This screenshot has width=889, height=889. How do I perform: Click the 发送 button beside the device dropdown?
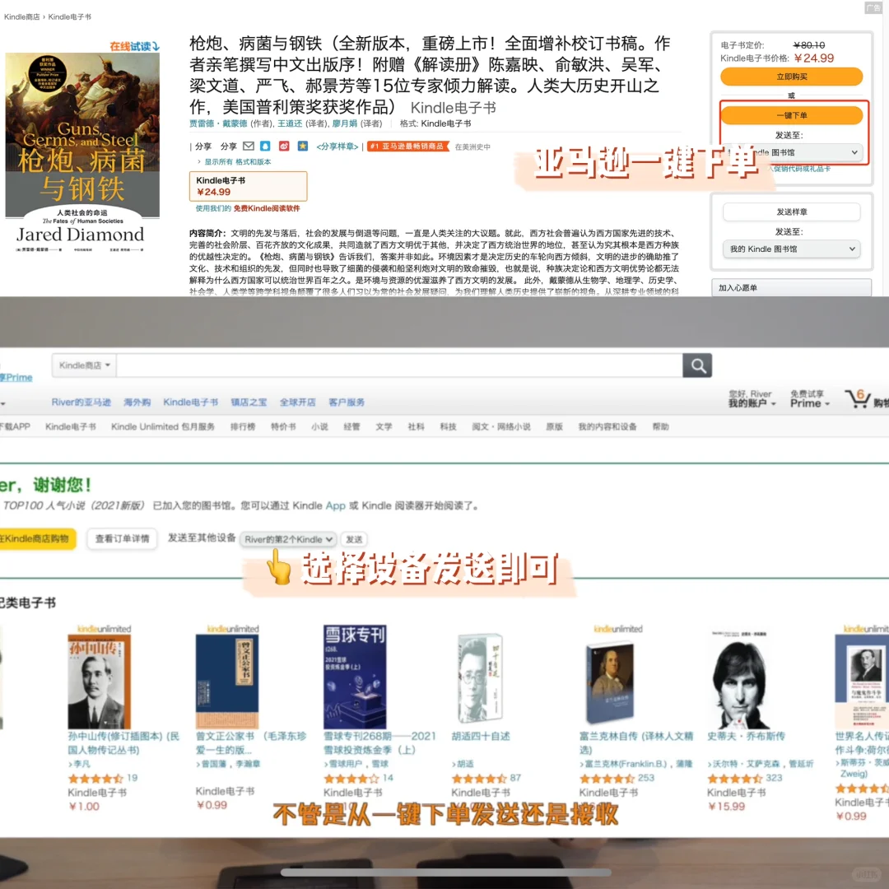[354, 539]
